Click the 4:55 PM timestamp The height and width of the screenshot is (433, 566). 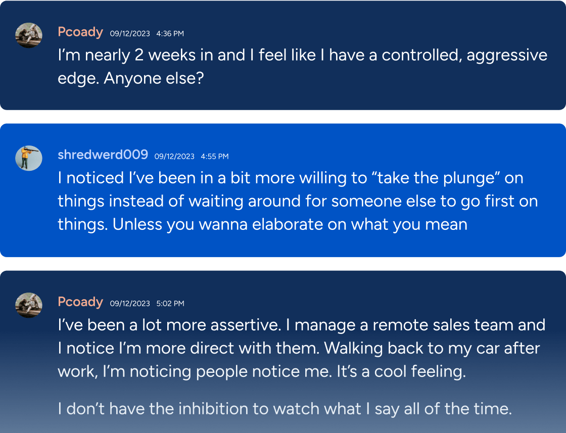(x=215, y=157)
